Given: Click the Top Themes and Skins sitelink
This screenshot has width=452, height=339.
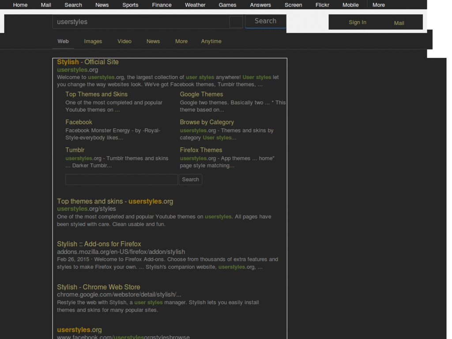Looking at the screenshot, I should pos(96,94).
